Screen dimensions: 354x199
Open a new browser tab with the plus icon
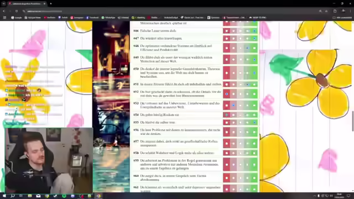coord(51,4)
